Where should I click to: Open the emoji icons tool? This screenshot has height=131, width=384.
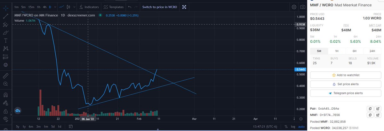pyautogui.click(x=5, y=65)
